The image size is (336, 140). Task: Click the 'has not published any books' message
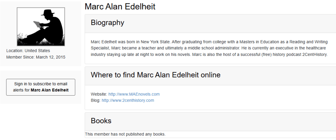(x=125, y=134)
